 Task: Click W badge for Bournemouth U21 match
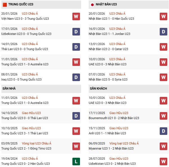click(x=164, y=116)
